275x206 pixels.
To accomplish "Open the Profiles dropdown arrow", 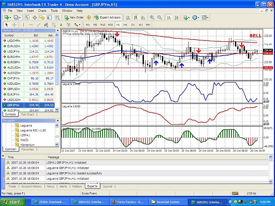I will coord(20,18).
